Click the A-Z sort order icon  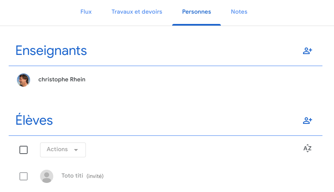coord(308,148)
